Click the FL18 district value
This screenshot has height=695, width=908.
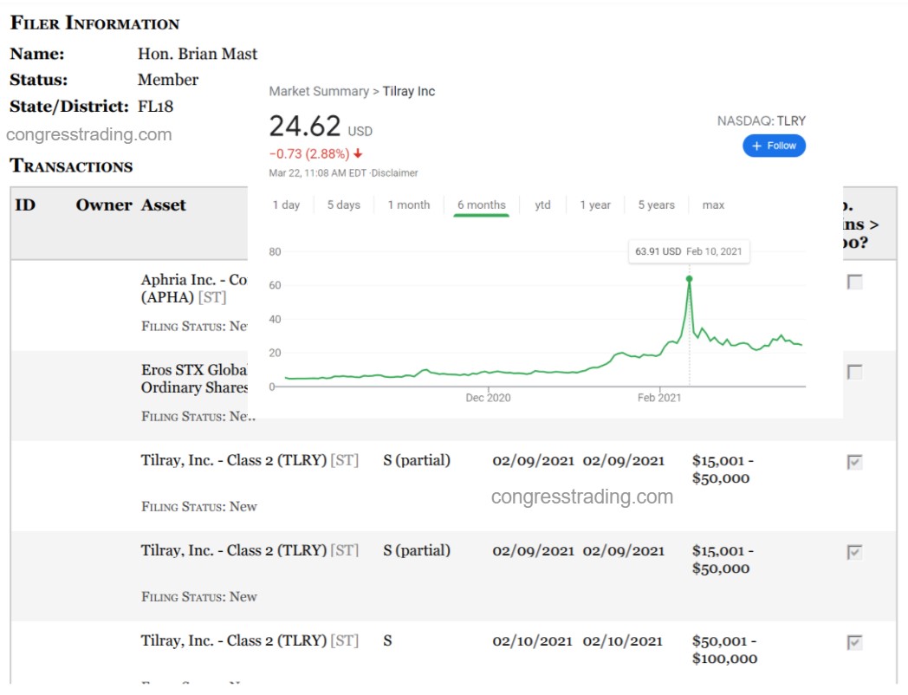155,107
